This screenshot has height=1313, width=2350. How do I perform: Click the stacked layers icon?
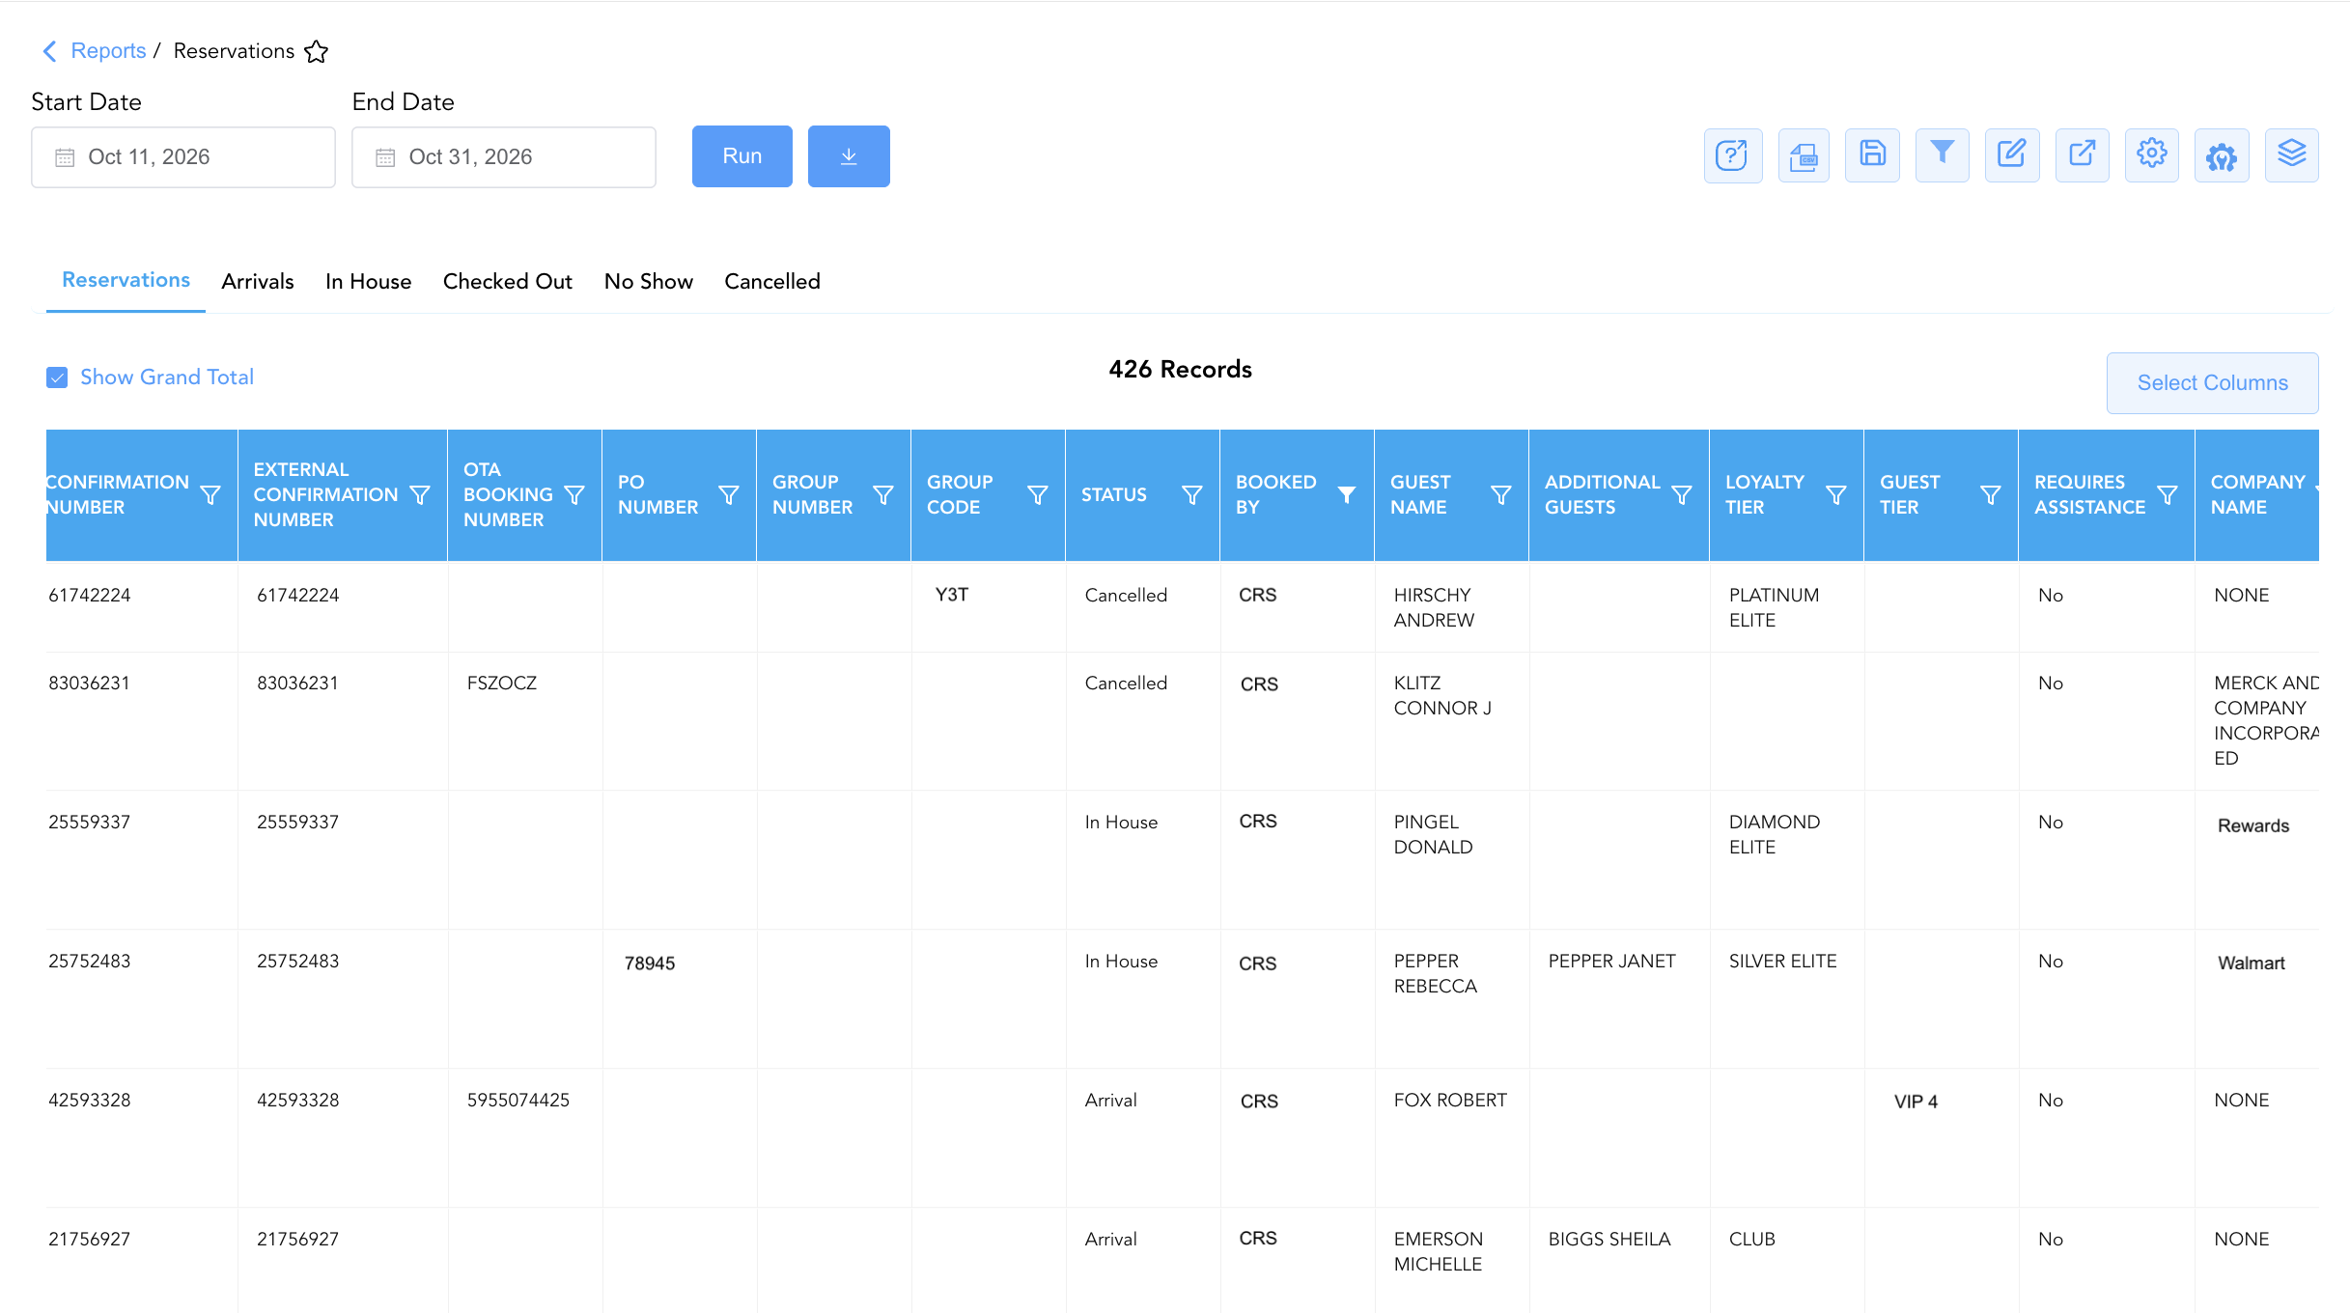[2292, 155]
